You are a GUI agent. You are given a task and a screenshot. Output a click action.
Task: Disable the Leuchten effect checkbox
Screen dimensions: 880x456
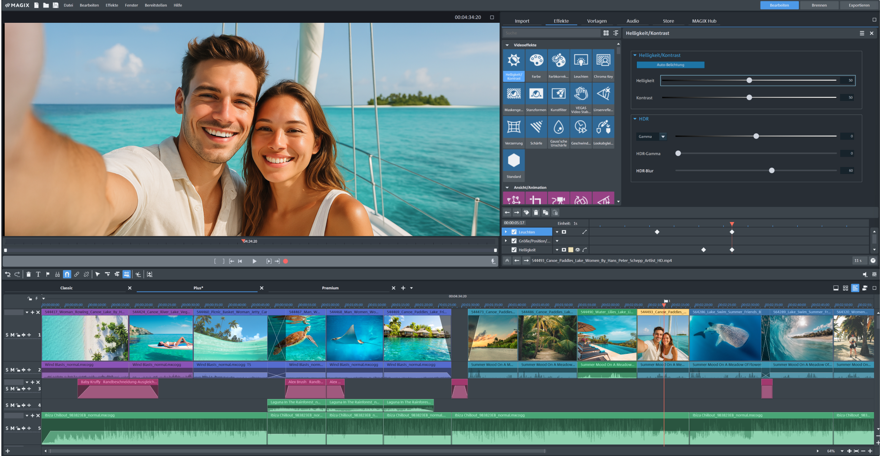pyautogui.click(x=514, y=231)
